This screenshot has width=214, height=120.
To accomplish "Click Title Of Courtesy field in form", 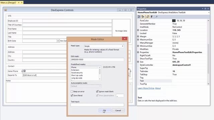I will 67,25.
